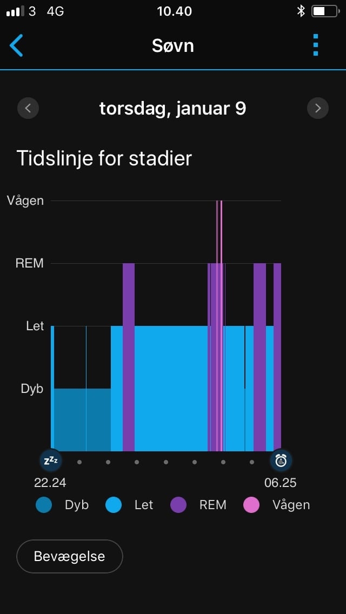
Task: Go to next day with right chevron
Action: (x=318, y=108)
